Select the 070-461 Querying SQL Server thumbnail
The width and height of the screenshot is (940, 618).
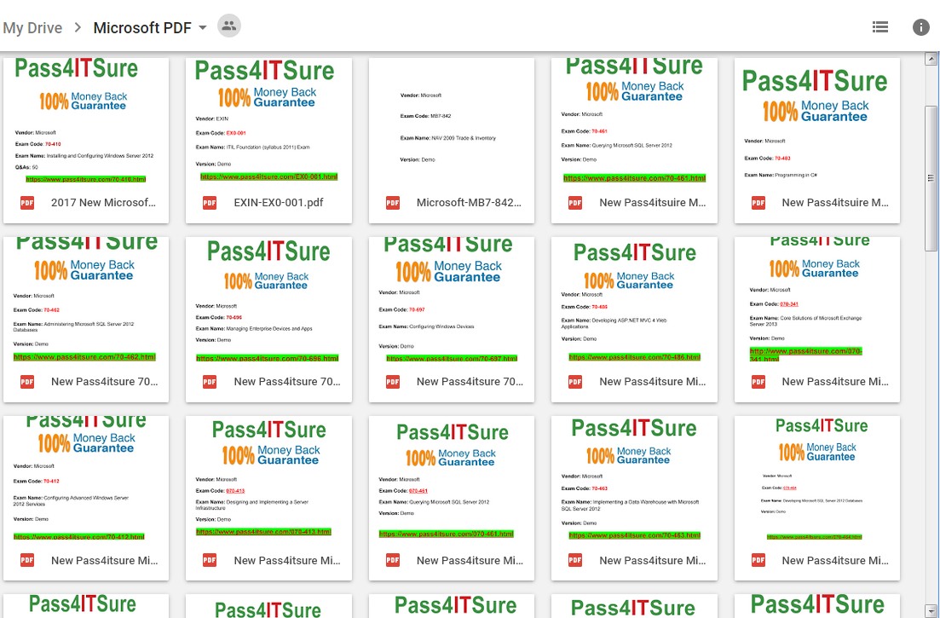[x=452, y=478]
